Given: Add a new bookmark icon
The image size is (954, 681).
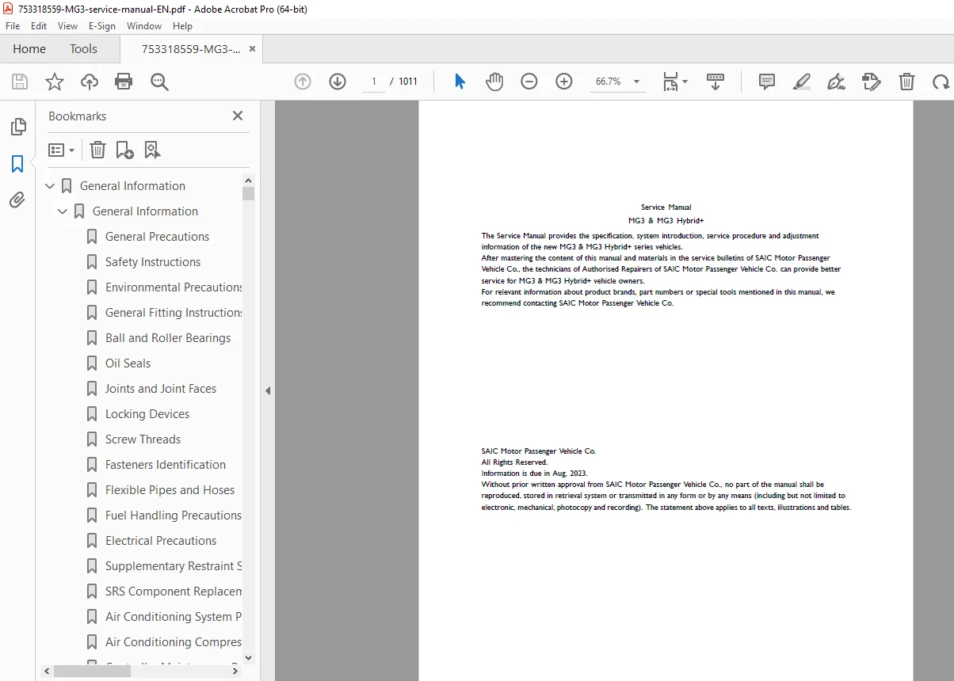Looking at the screenshot, I should (x=124, y=150).
